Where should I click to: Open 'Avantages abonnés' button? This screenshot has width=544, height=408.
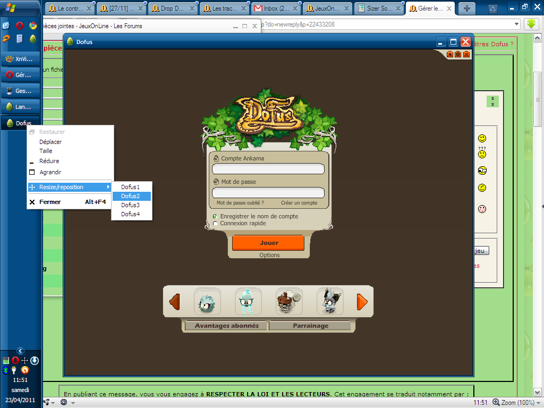click(226, 326)
